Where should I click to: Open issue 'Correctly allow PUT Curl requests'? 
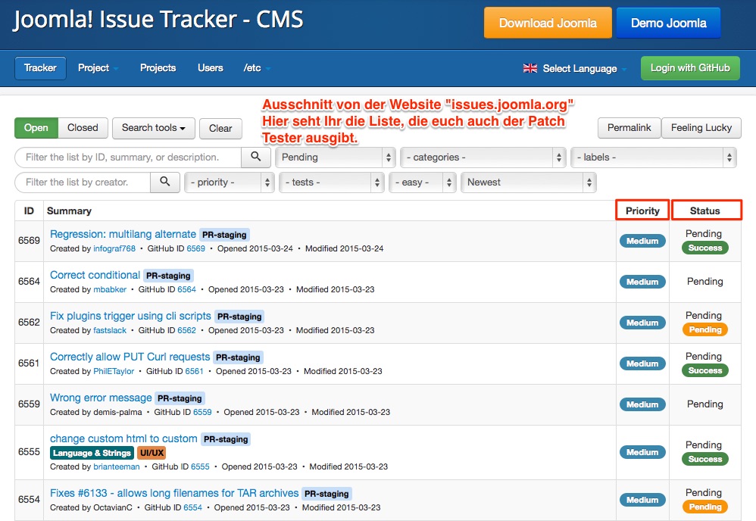[130, 357]
